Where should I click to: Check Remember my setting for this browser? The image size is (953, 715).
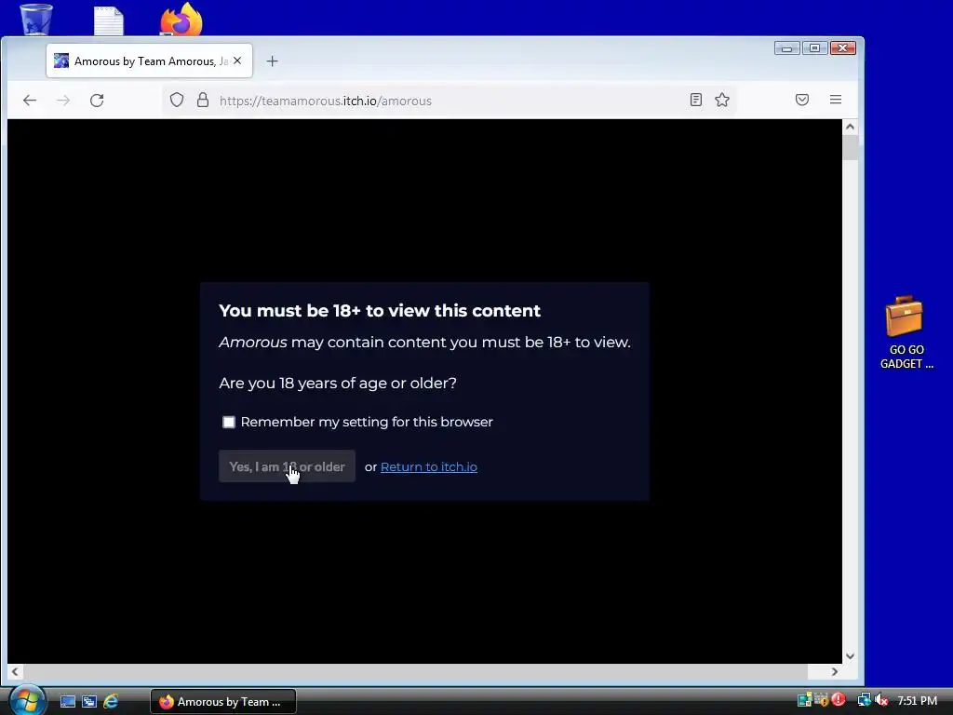(229, 422)
